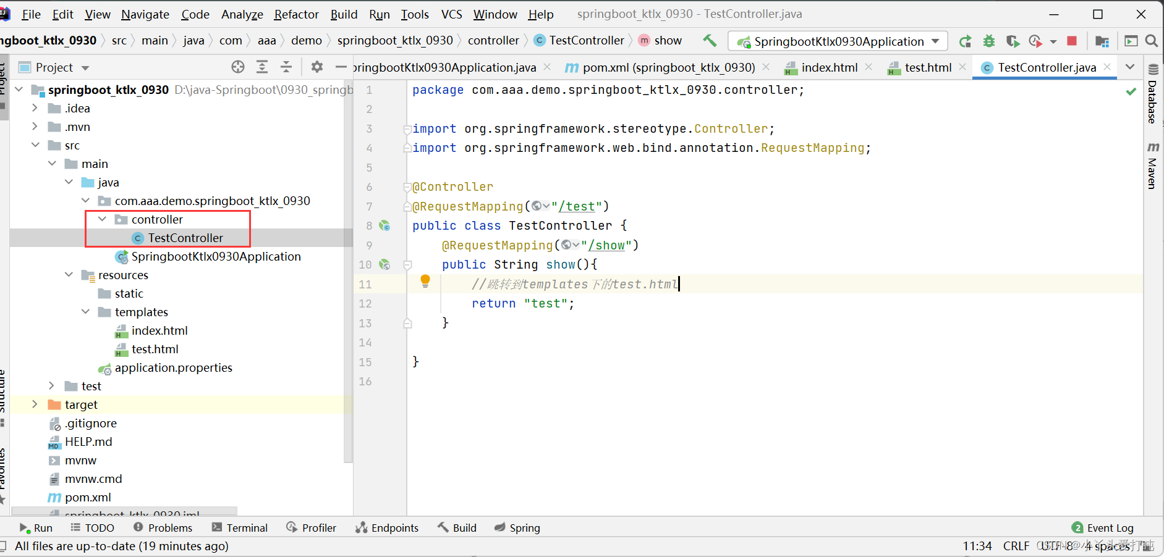
Task: Click the green inspection checkmark in editor
Action: (x=1131, y=91)
